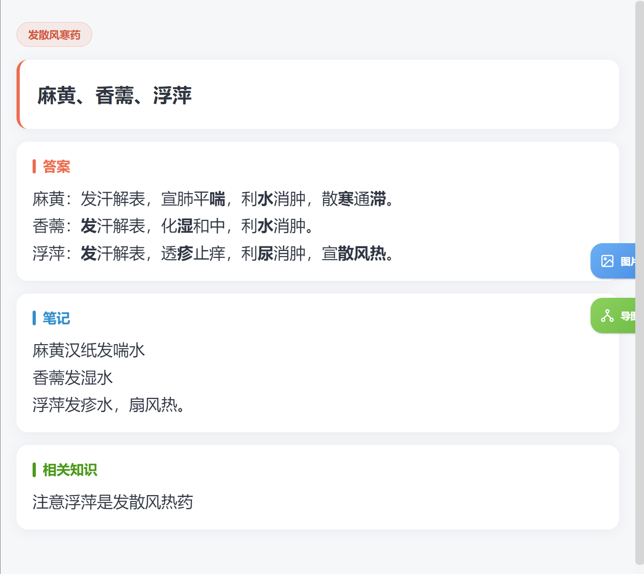
Task: Click the note line 麻黄汉纸发喘水
Action: 89,350
